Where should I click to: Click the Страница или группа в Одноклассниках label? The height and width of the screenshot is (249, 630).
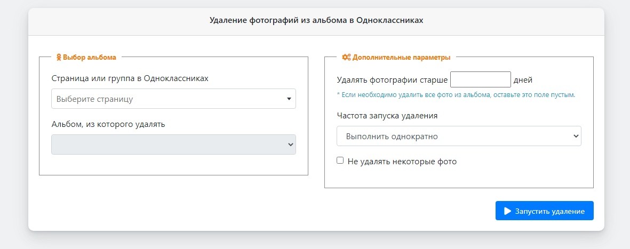coord(130,78)
